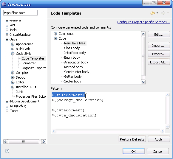Screen dimensions: 173x159
Task: Select Formatter under Code Style
Action: point(29,63)
